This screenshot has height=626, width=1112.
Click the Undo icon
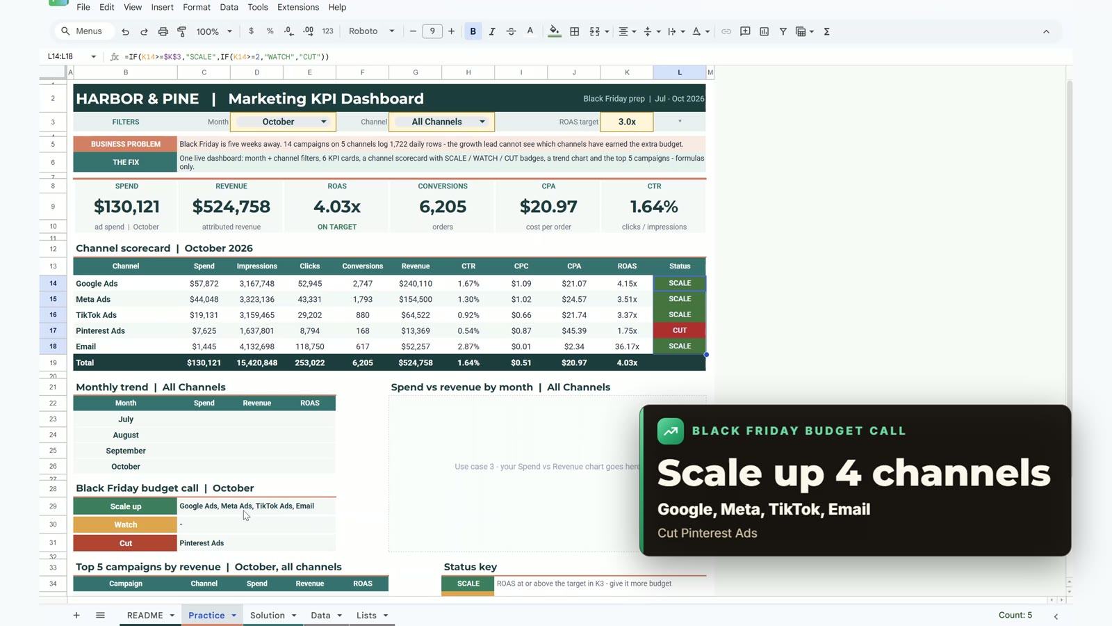click(125, 31)
